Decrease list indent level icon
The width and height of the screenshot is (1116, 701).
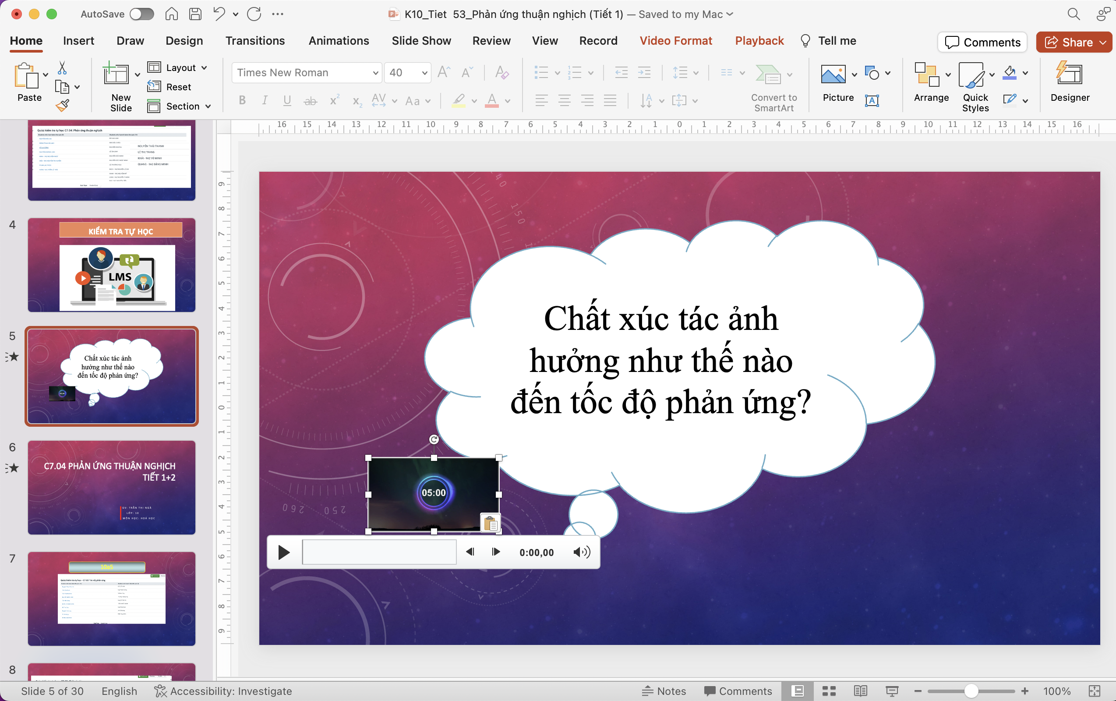pyautogui.click(x=621, y=72)
